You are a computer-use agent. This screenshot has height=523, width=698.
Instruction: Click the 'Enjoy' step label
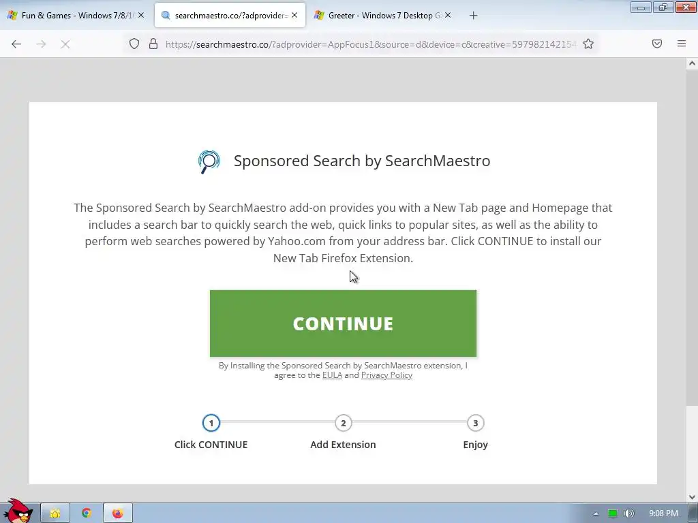pos(475,445)
